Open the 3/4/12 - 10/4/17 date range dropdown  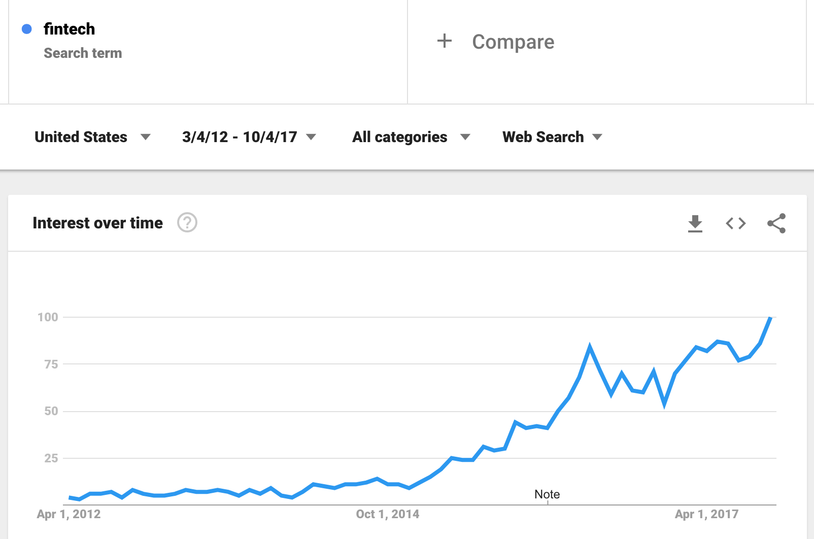coord(249,137)
